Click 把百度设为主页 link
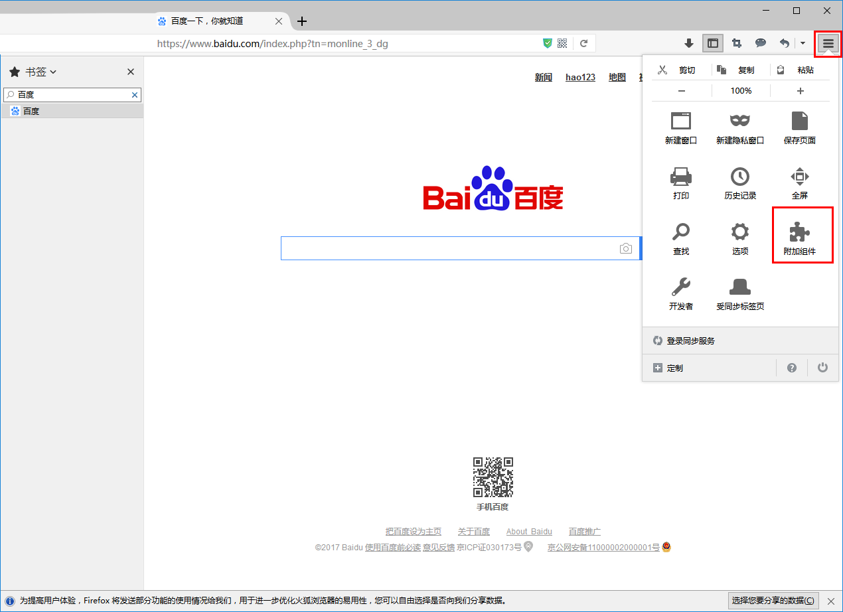Screen dimensions: 843x612 point(414,532)
